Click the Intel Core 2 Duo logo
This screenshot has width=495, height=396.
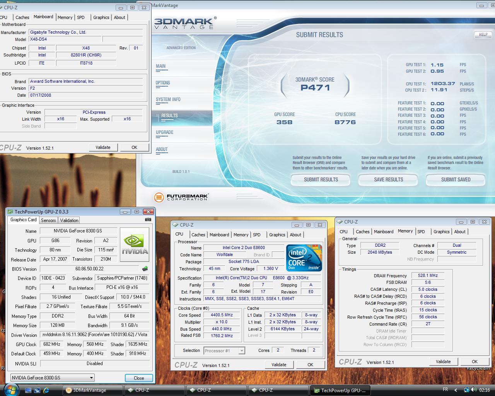pyautogui.click(x=304, y=258)
